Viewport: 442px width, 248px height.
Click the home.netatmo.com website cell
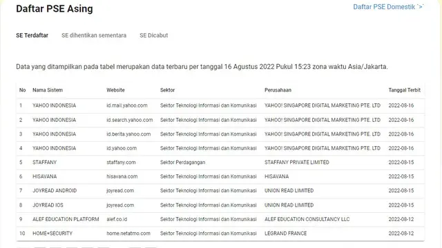pyautogui.click(x=128, y=234)
